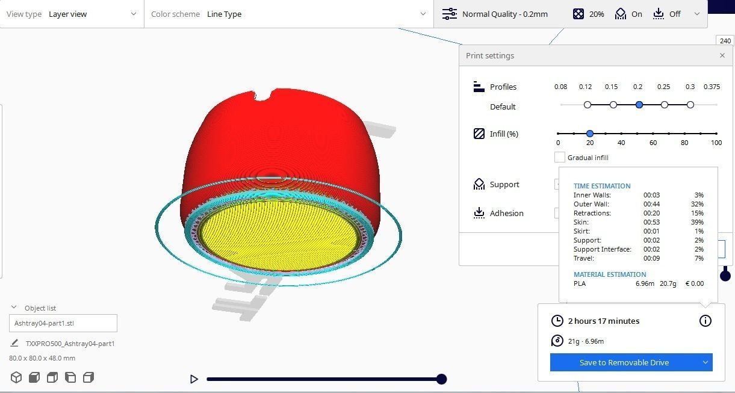Click the PLA material estimation row
Viewport: 735px width, 393px height.
click(x=638, y=283)
